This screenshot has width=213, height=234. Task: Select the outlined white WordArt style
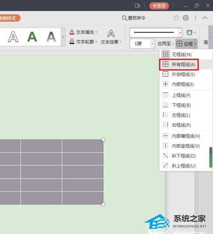[x=13, y=37]
